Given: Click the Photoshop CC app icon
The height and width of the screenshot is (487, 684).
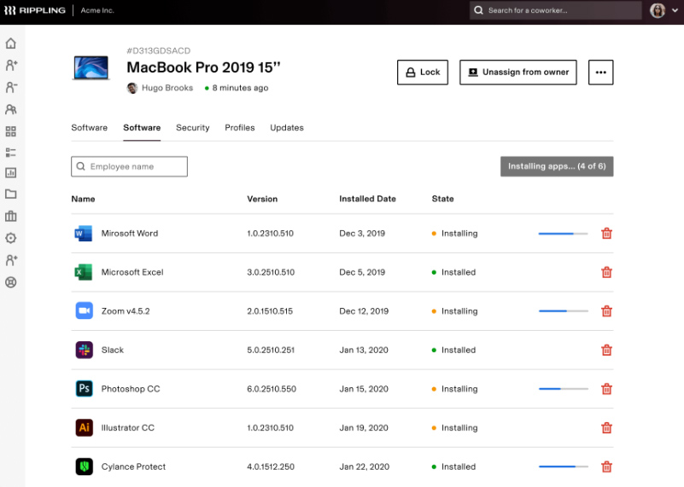Looking at the screenshot, I should point(85,389).
